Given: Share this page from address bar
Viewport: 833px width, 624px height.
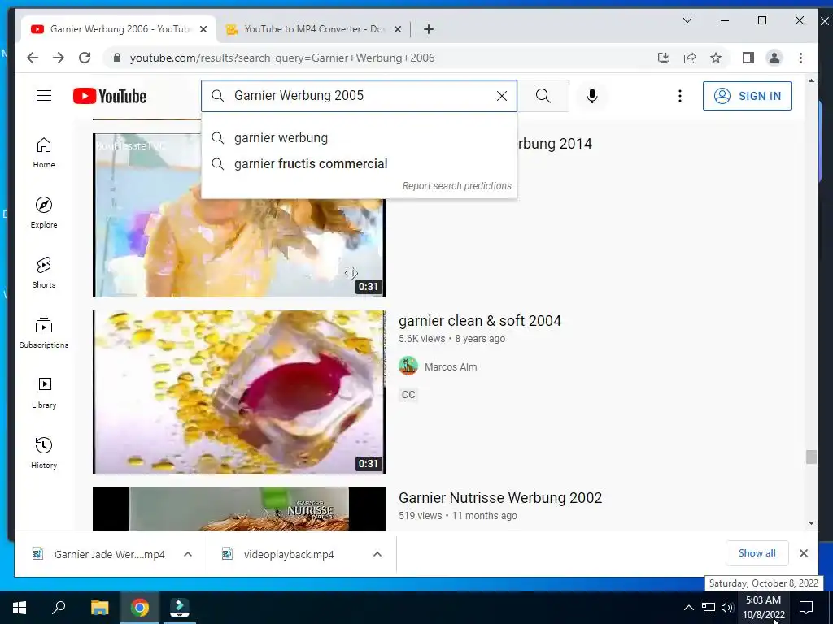Looking at the screenshot, I should point(690,58).
